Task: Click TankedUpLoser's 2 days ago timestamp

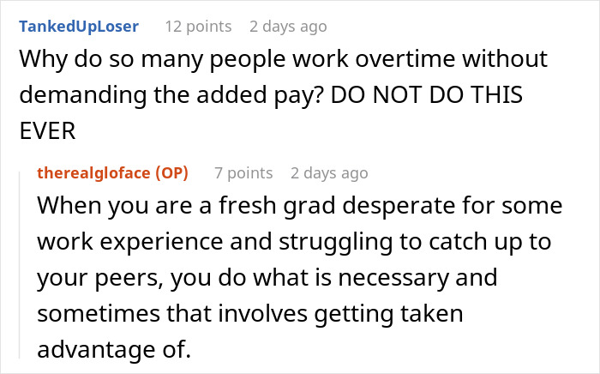Action: coord(288,27)
